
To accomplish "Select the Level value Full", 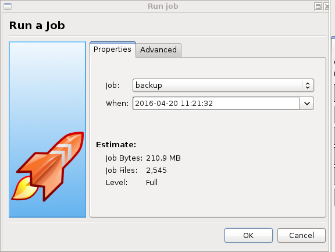I will tap(152, 183).
